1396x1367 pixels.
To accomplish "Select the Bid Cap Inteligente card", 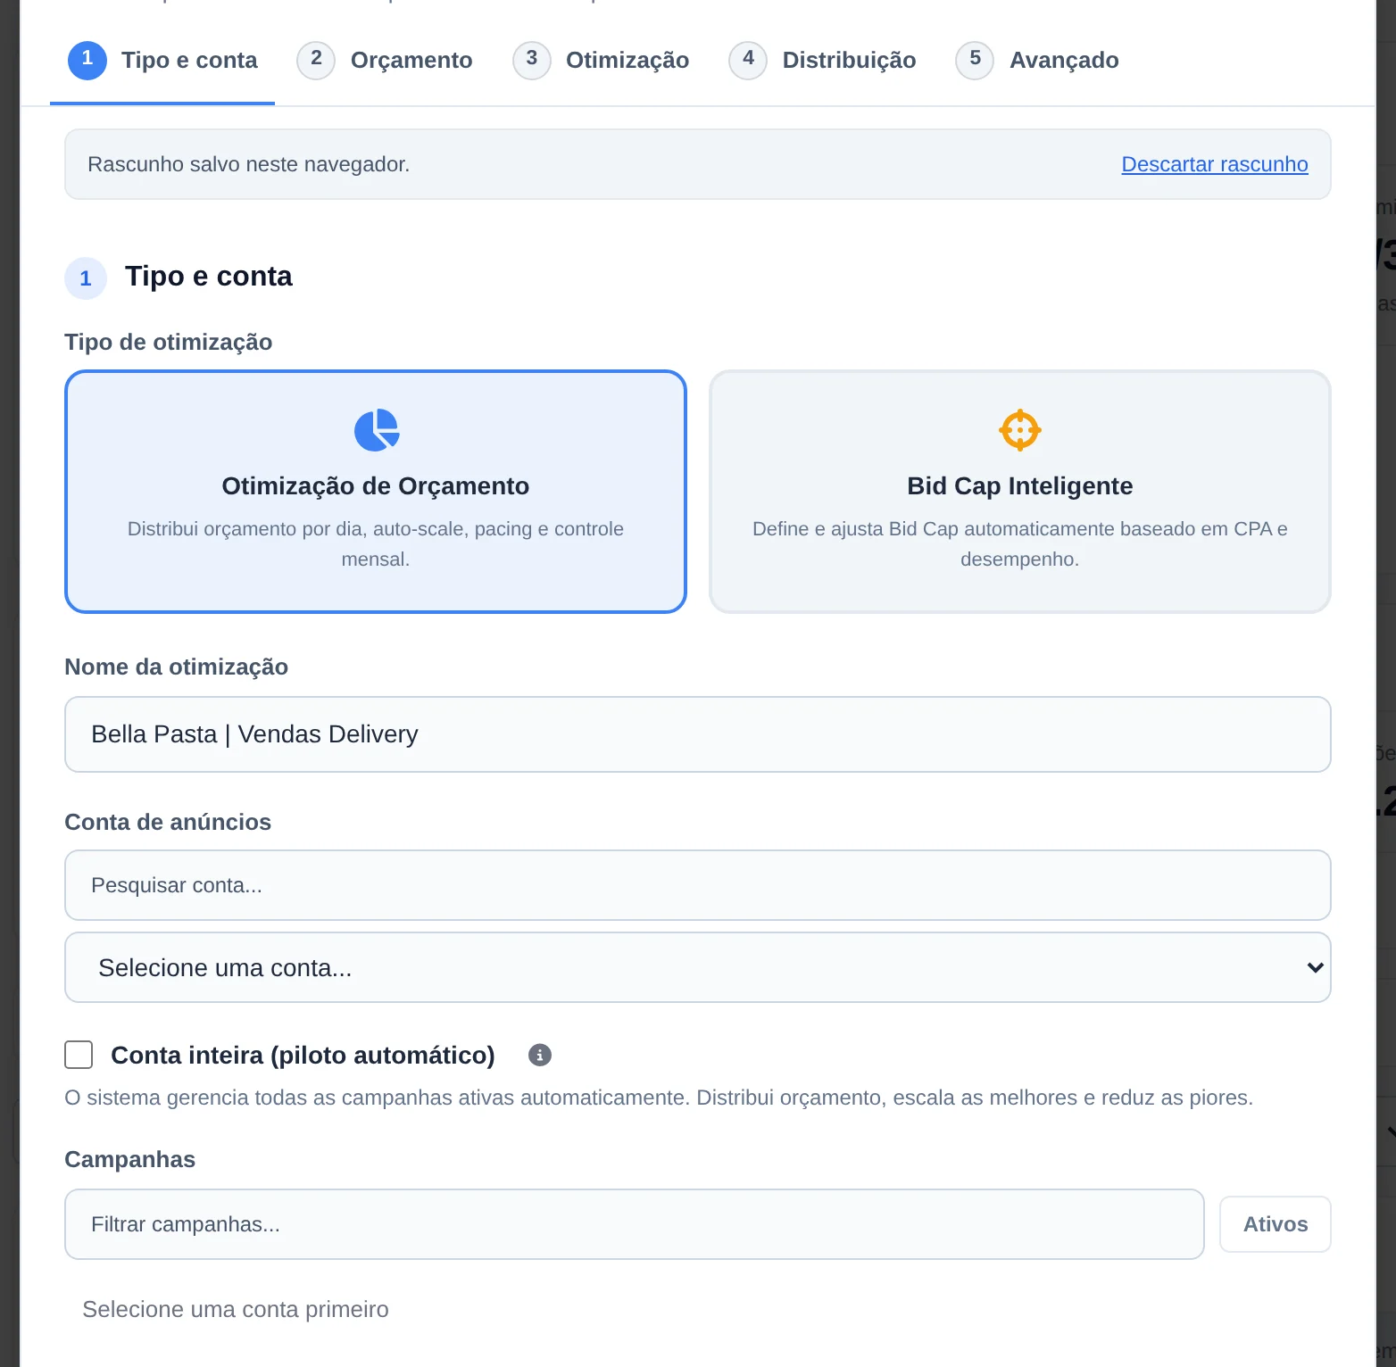I will 1020,492.
